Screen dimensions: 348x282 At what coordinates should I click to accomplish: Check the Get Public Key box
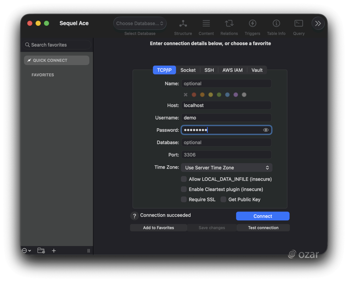point(223,199)
